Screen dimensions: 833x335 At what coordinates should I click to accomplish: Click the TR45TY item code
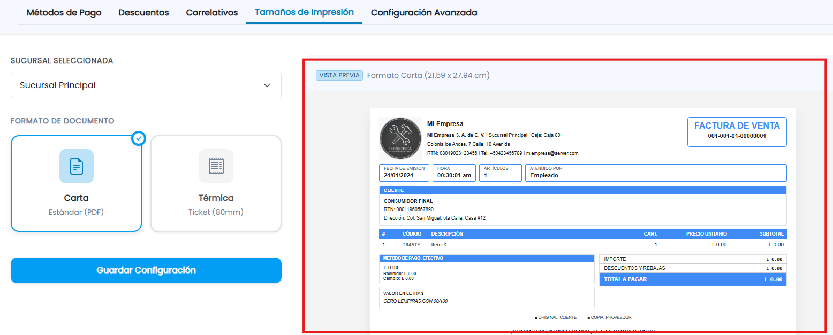(412, 245)
